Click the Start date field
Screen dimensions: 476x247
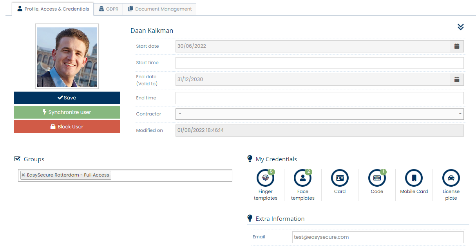313,46
